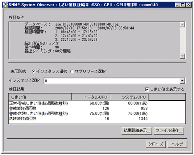
Task: Click the システムCPU value 75.00(1:続)
Action: point(138,114)
